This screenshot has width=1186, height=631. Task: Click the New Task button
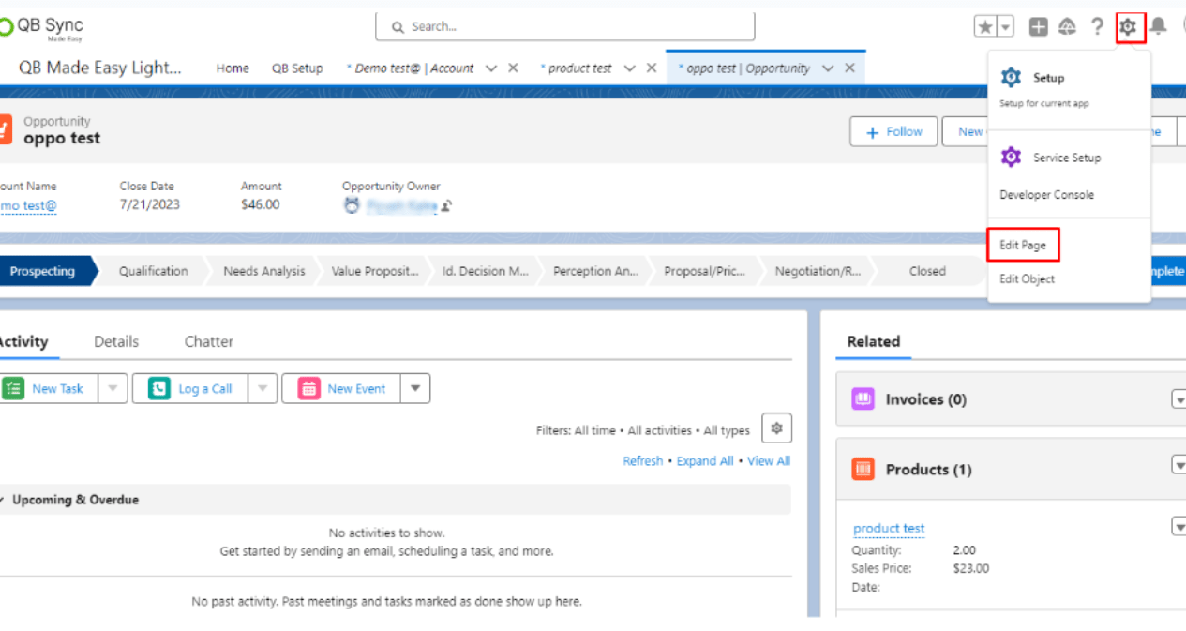tap(48, 389)
